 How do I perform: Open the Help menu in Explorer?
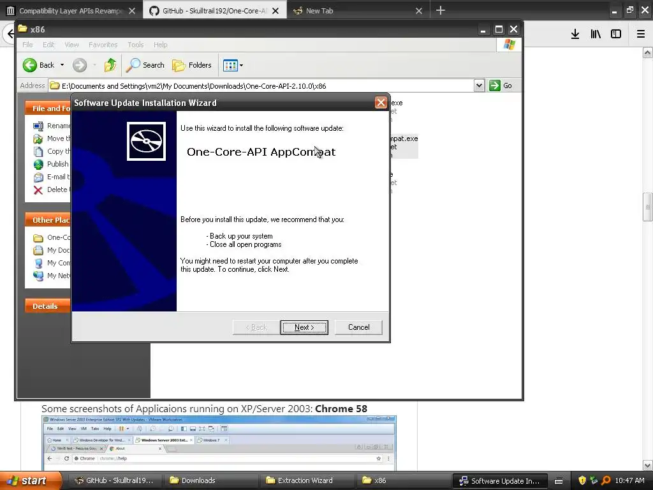[160, 45]
